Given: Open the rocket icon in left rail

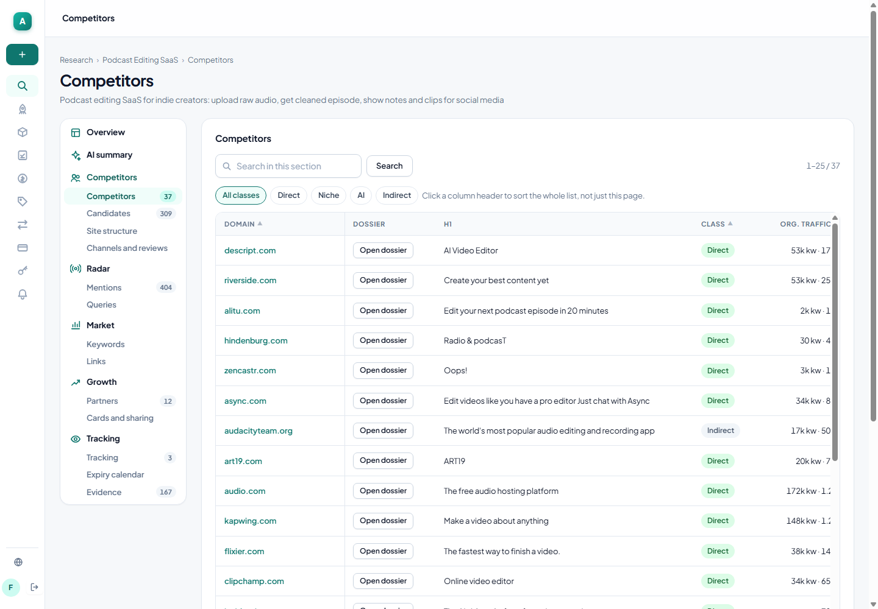Looking at the screenshot, I should coord(23,109).
